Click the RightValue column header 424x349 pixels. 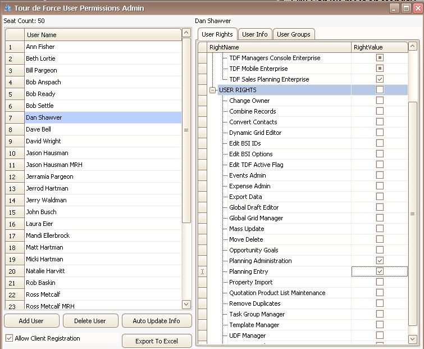380,47
